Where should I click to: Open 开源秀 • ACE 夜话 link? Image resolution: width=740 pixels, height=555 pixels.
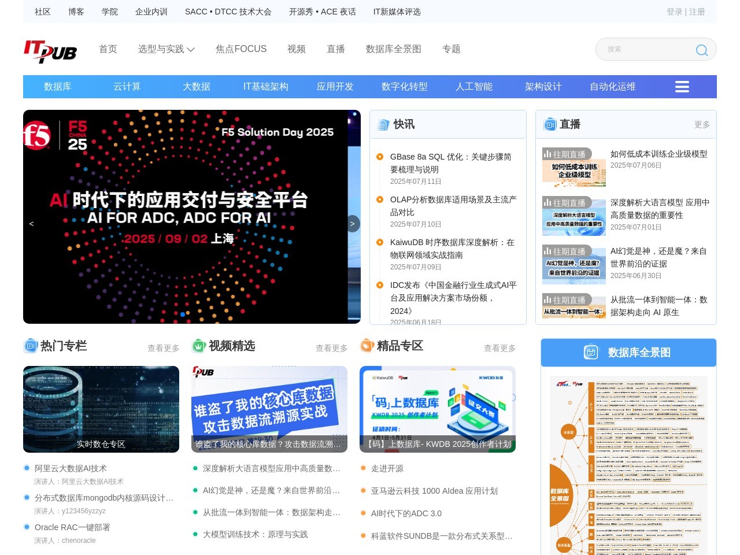323,12
